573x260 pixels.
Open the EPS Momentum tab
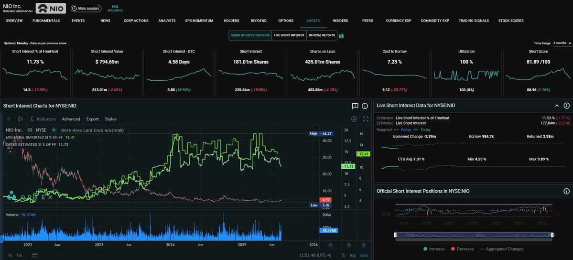pos(199,21)
